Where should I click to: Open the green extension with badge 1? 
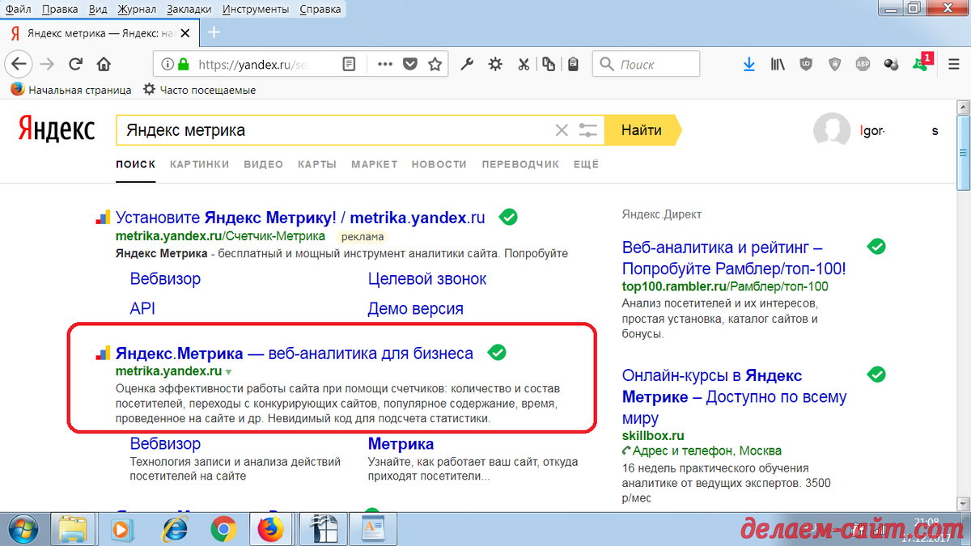tap(921, 62)
